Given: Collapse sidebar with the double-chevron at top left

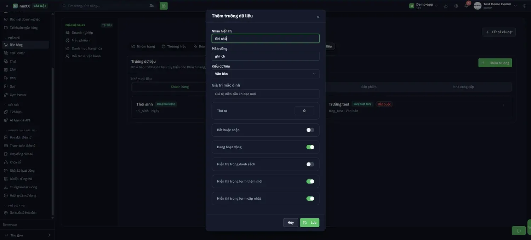Looking at the screenshot, I should click(x=6, y=6).
